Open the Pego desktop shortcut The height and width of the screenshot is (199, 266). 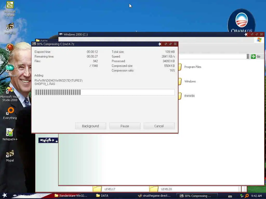click(10, 49)
